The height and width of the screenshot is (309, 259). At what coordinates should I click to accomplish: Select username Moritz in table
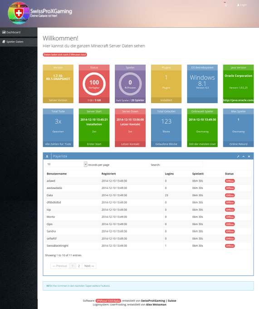coord(51,217)
